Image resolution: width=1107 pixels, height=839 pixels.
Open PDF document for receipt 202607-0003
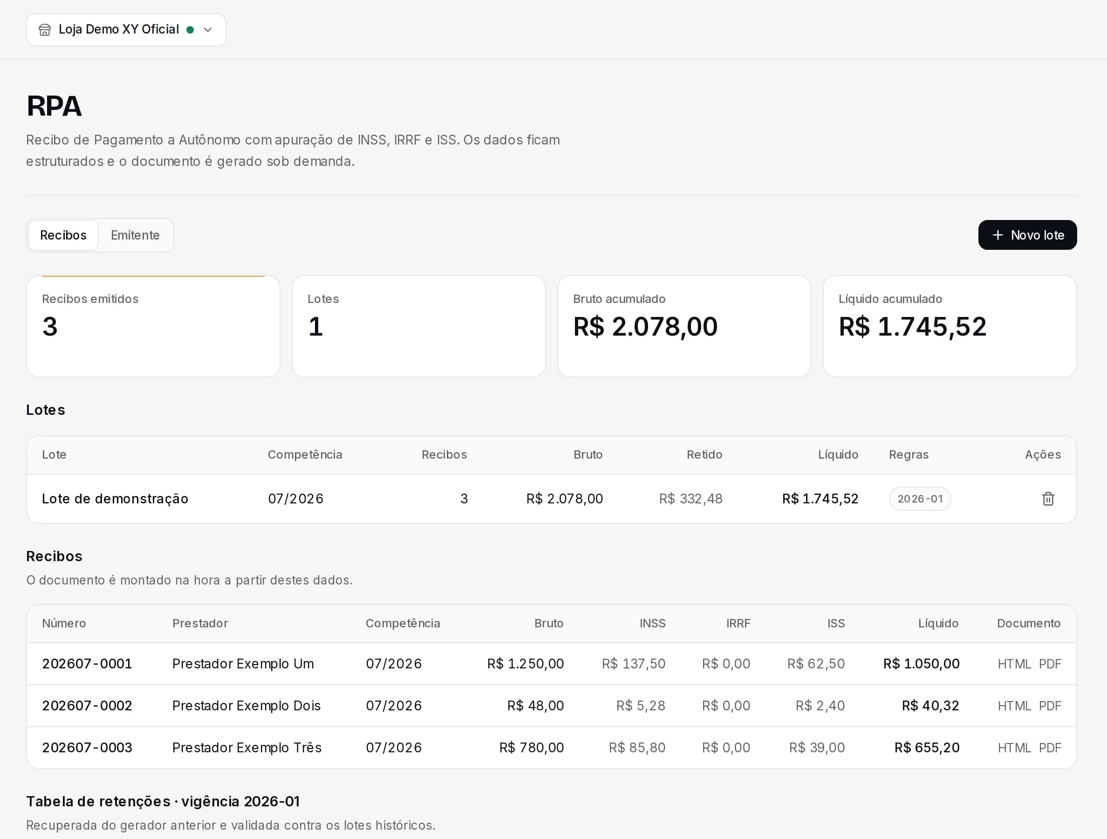point(1049,748)
